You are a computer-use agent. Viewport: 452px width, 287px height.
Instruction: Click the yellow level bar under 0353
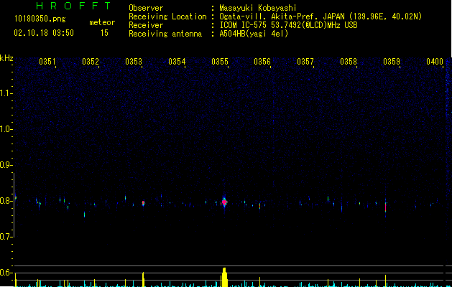[143, 279]
